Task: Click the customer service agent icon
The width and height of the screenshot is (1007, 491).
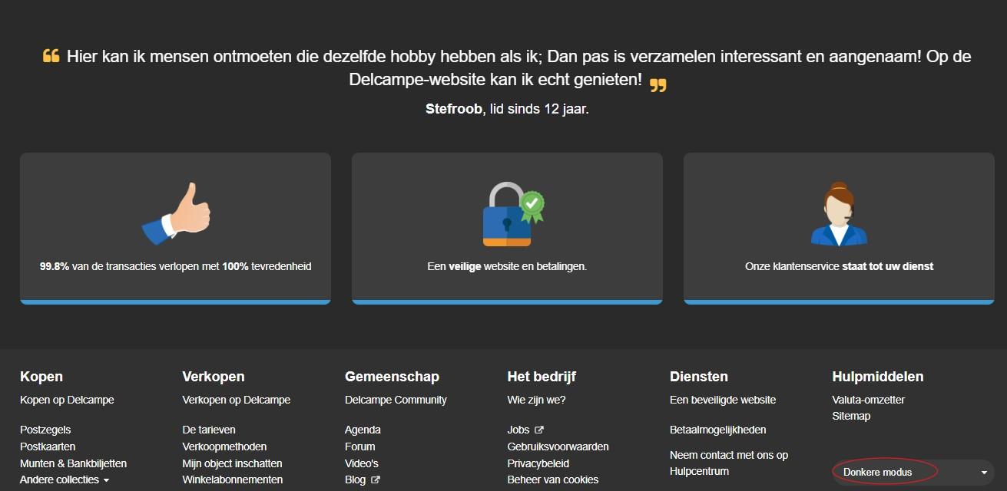Action: tap(839, 214)
